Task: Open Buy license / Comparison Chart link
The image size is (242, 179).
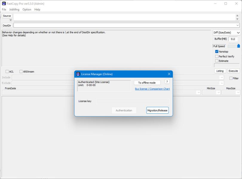Action: click(152, 89)
